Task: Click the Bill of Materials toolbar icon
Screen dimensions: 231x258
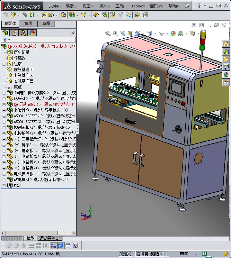Action: coord(104,15)
